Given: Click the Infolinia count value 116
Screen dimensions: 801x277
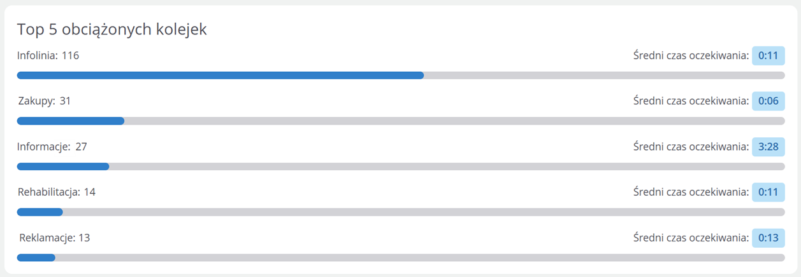Looking at the screenshot, I should pos(70,56).
